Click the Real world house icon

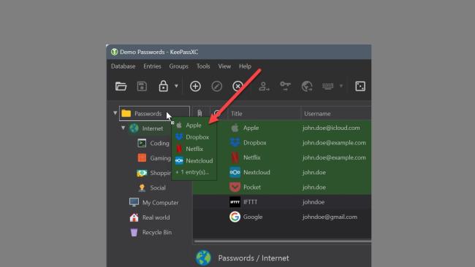[x=134, y=217]
